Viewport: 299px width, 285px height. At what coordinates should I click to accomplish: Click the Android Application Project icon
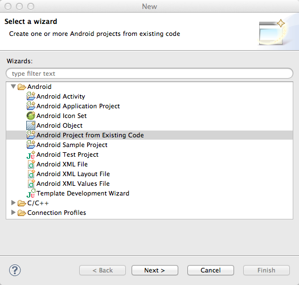click(x=31, y=106)
